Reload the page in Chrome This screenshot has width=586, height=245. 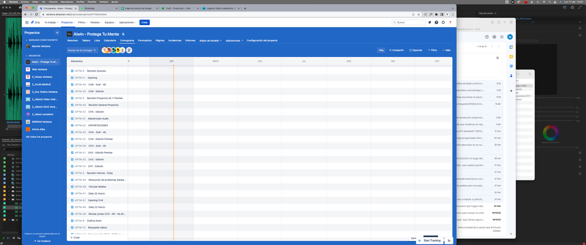(x=36, y=14)
